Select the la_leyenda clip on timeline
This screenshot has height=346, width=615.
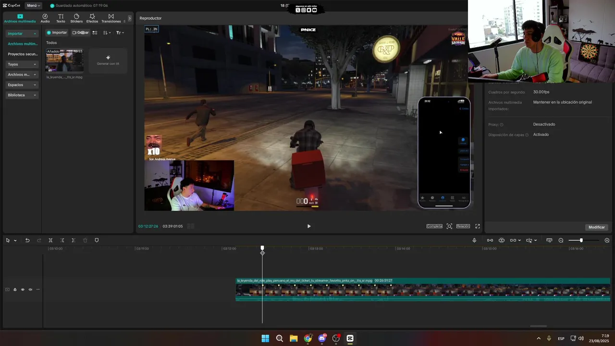423,290
